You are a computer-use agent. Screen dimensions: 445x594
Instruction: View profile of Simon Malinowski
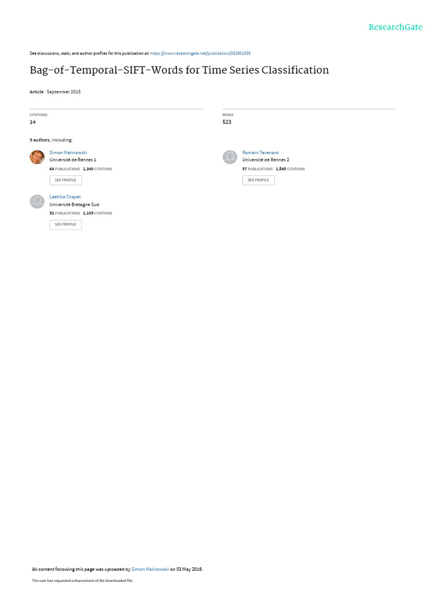[65, 180]
